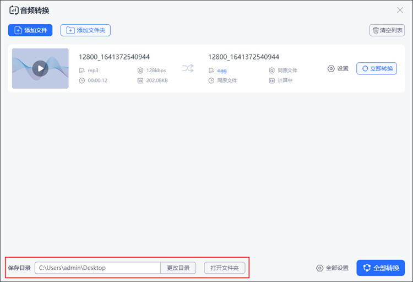Click the clock icon beside 00:00:12

(82, 80)
